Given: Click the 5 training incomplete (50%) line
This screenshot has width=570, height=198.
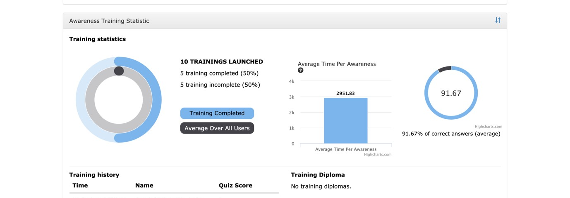Looking at the screenshot, I should click(x=220, y=85).
